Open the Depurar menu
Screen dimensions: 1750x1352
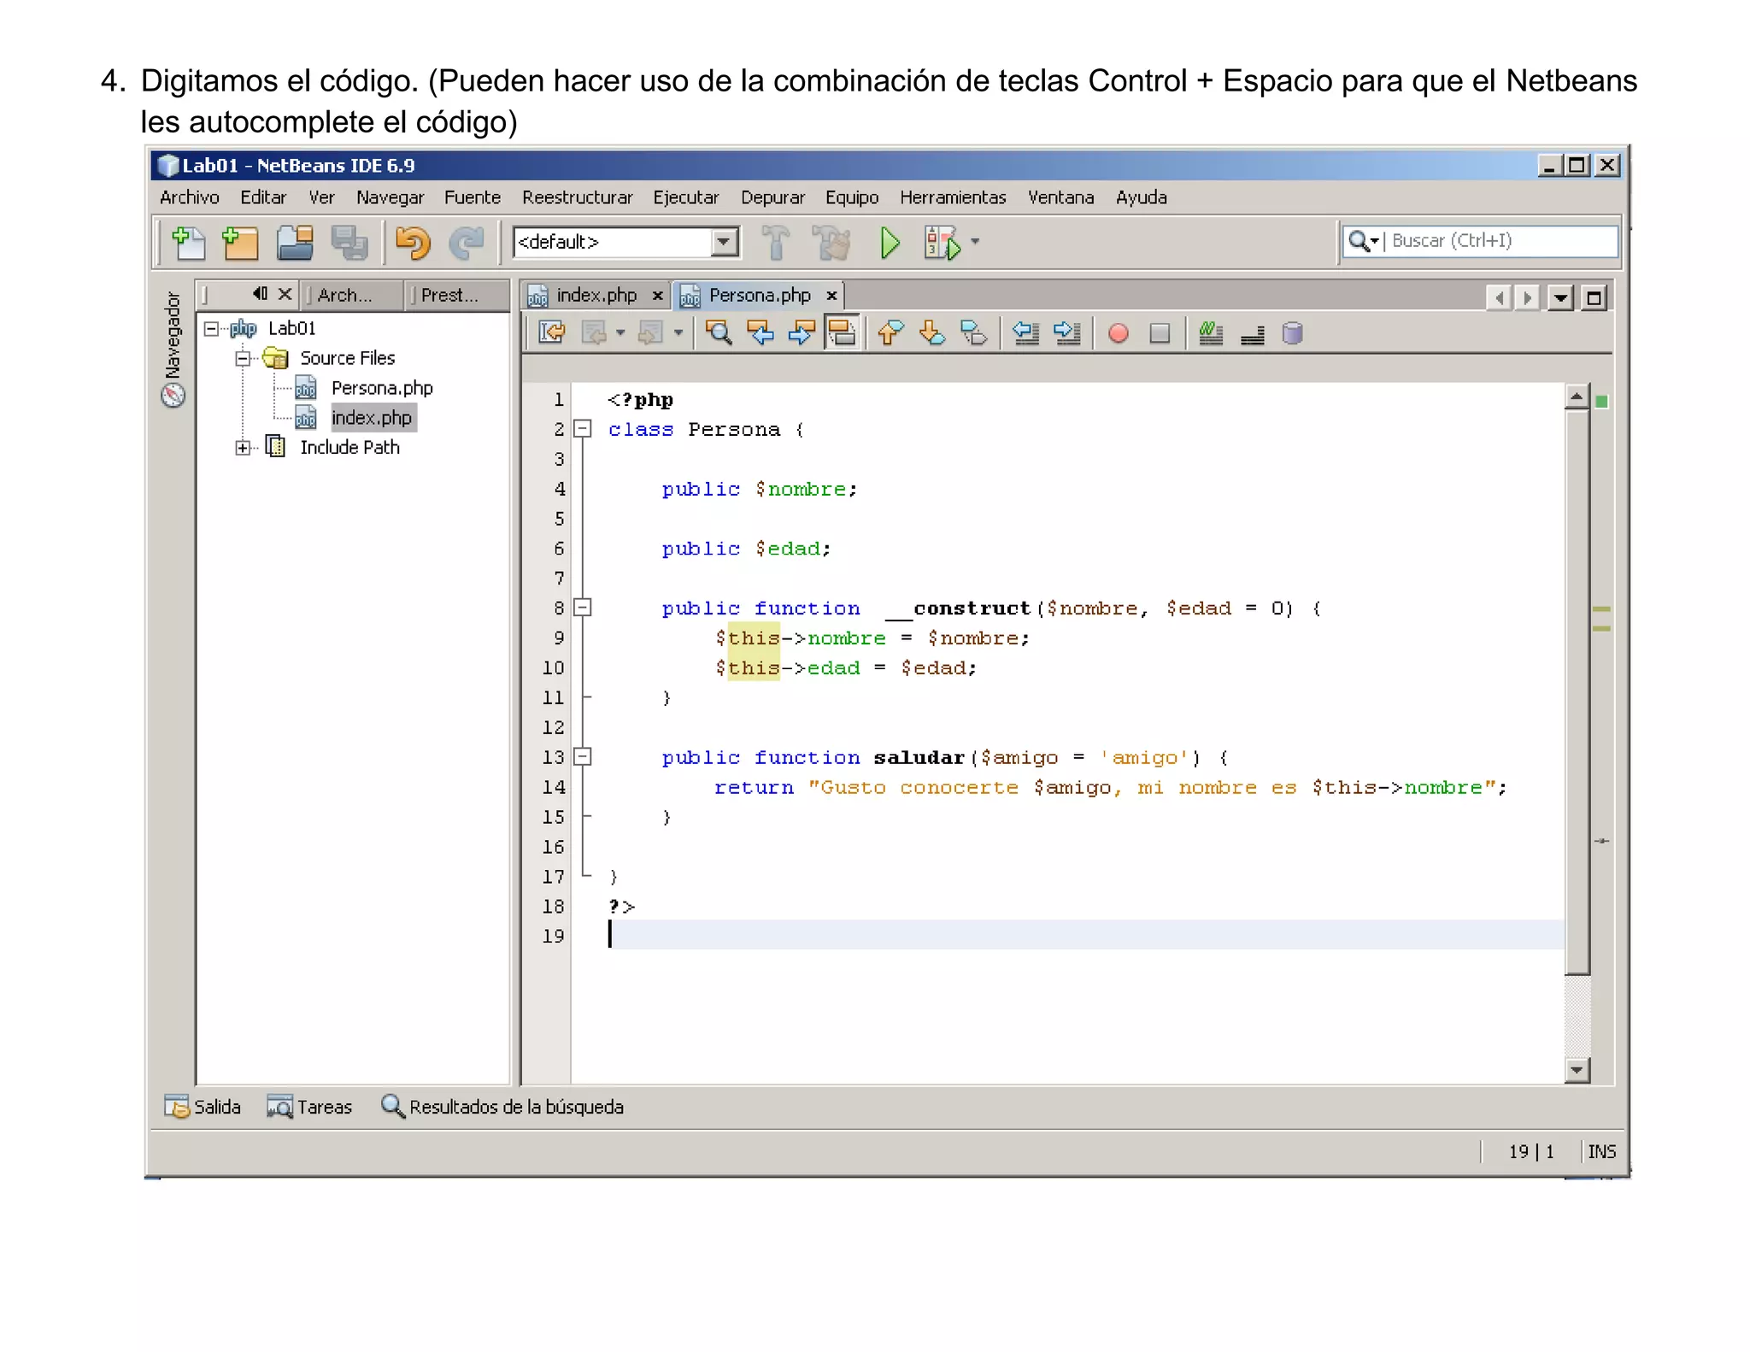pos(772,197)
